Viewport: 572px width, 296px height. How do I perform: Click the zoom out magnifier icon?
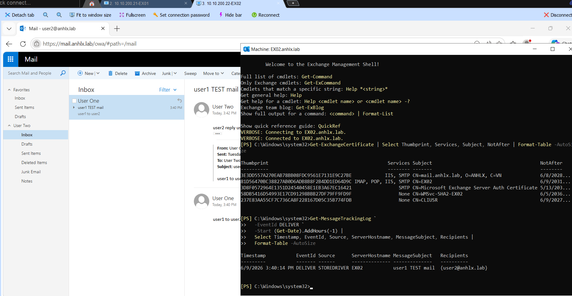[59, 15]
